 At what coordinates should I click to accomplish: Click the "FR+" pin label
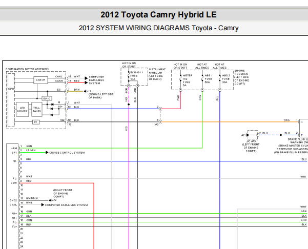14,214
